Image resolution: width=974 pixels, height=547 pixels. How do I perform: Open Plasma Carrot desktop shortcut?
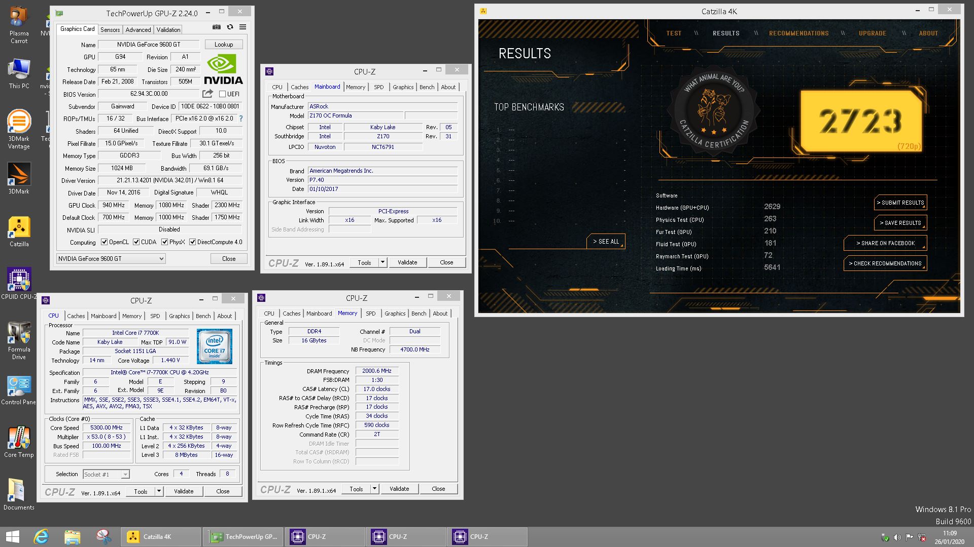tap(19, 25)
